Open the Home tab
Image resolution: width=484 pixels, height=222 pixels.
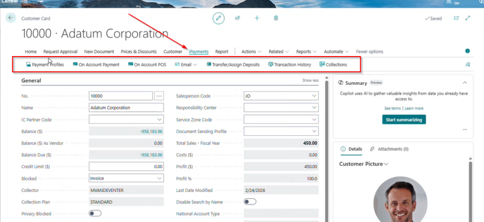click(31, 52)
